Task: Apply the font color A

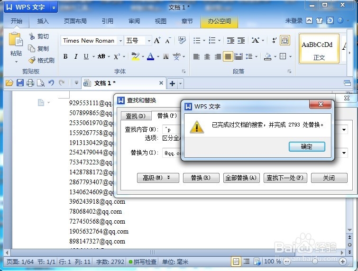Action: pyautogui.click(x=150, y=56)
